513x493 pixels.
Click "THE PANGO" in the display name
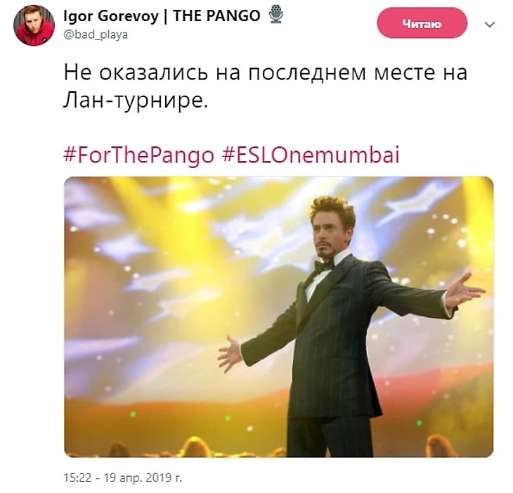216,15
